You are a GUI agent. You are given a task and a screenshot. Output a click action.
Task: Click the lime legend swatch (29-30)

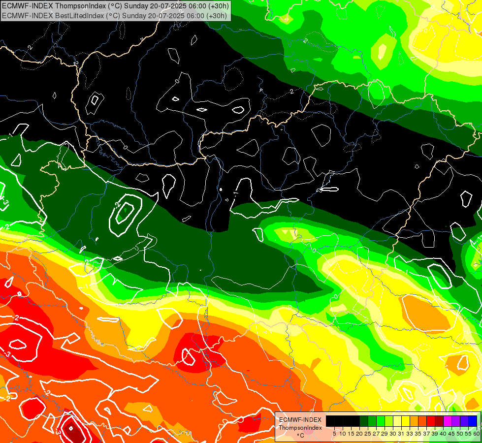pos(389,421)
